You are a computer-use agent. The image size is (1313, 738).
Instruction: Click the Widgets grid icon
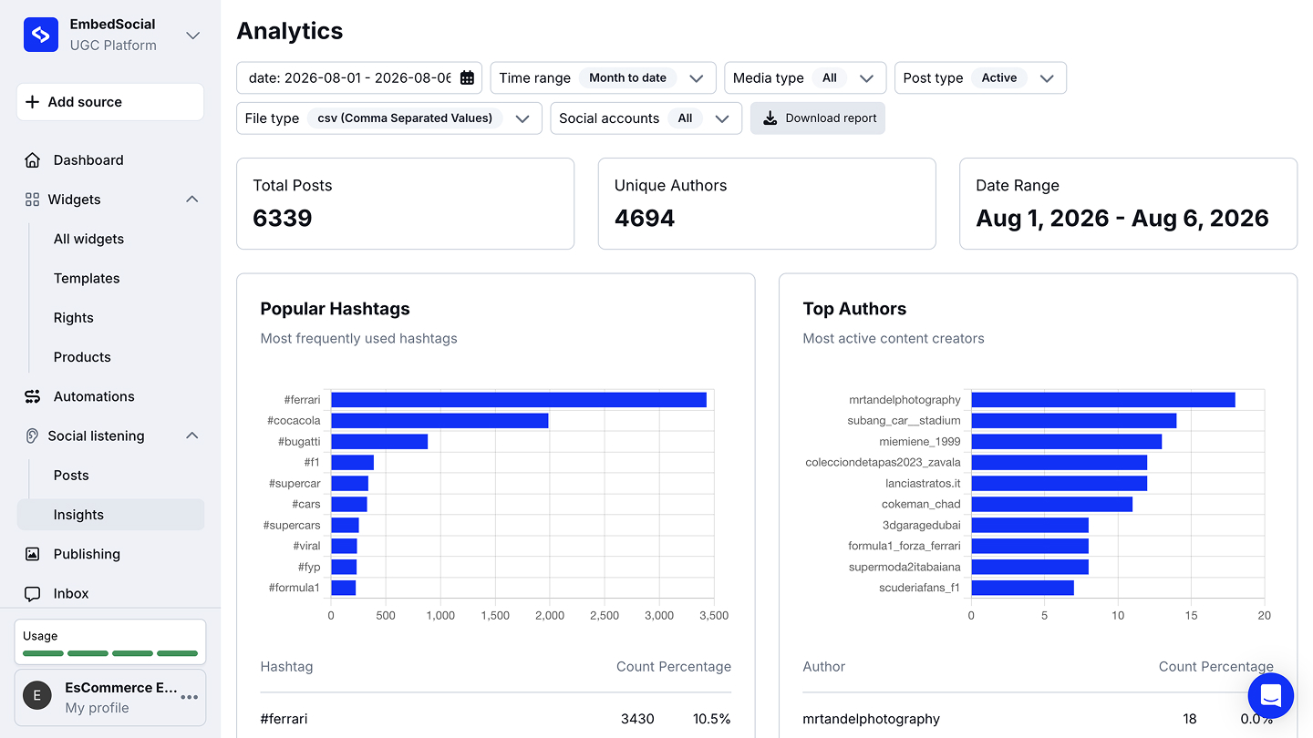pyautogui.click(x=32, y=200)
